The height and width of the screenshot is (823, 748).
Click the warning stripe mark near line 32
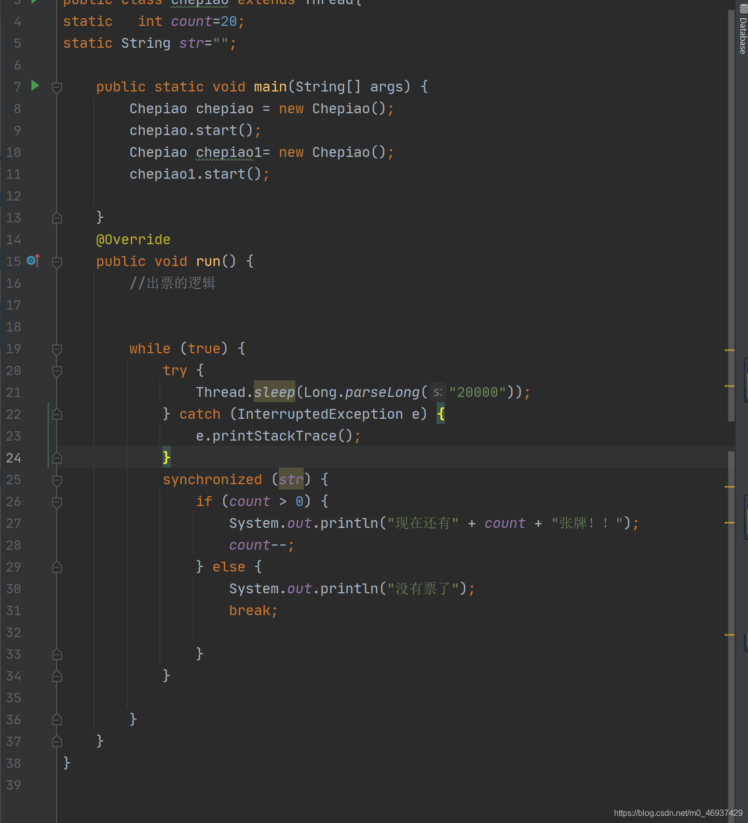(729, 635)
